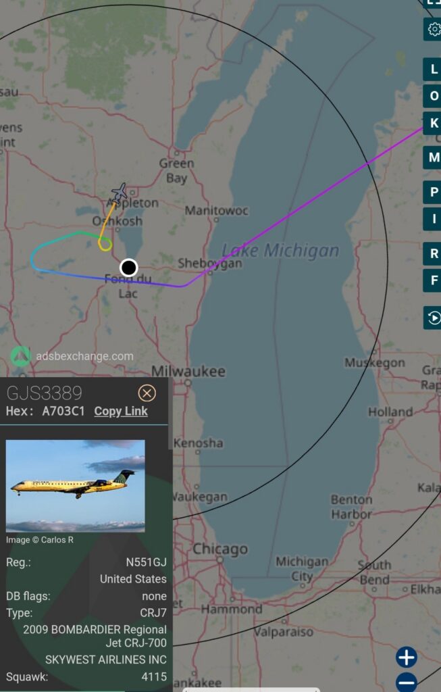Toggle the K map button
Screen dimensions: 441x692
coord(433,123)
